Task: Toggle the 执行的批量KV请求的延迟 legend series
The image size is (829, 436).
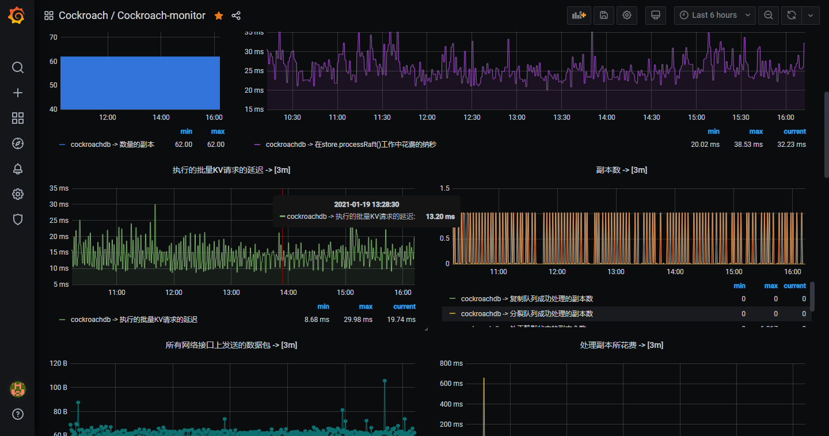Action: pyautogui.click(x=134, y=320)
